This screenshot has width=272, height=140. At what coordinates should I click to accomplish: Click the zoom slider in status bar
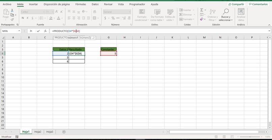coord(250,137)
